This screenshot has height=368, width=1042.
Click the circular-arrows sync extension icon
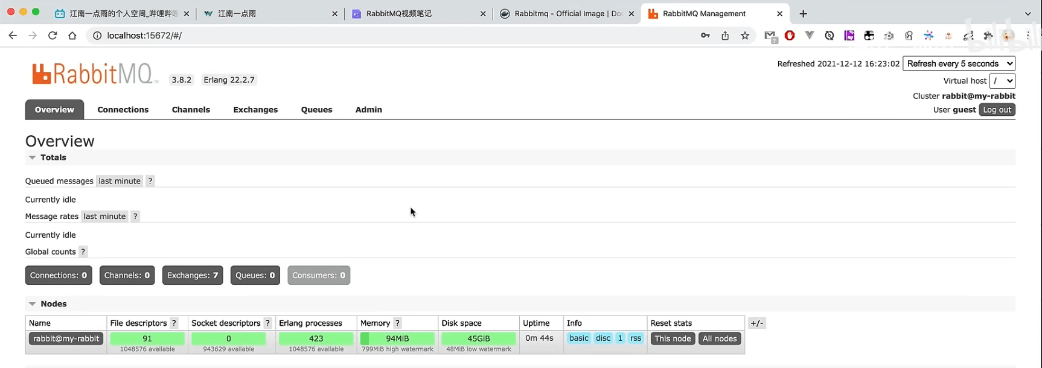point(829,36)
